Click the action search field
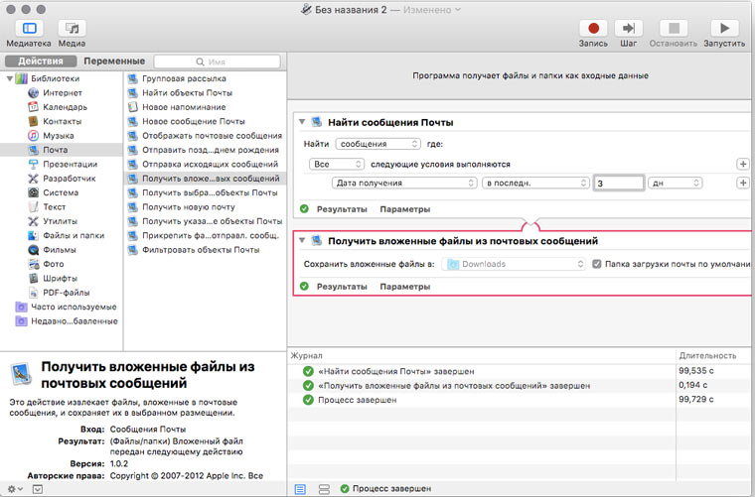 [x=218, y=62]
